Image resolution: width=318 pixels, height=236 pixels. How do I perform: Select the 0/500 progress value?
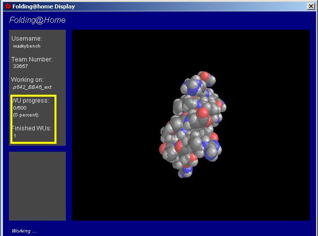pyautogui.click(x=20, y=108)
